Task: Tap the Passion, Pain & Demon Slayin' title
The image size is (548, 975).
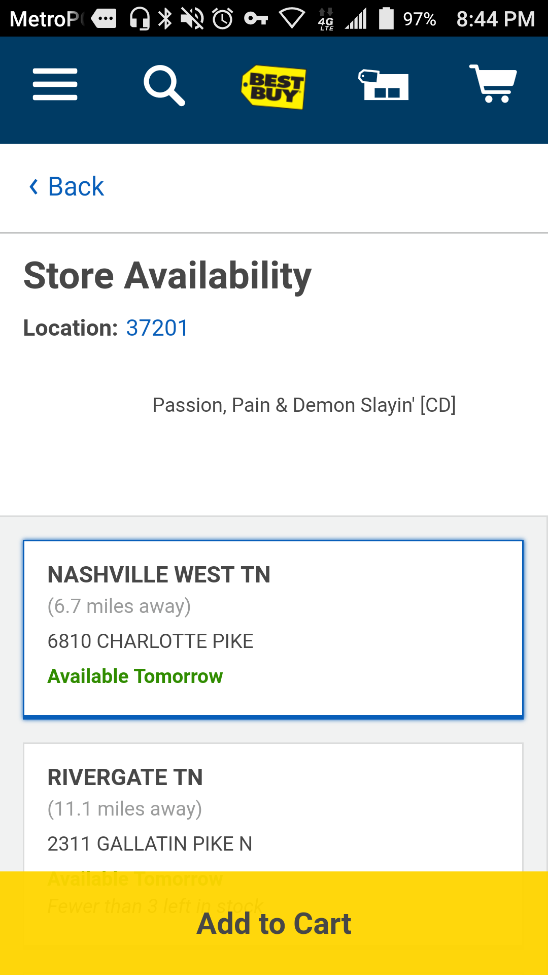Action: (304, 405)
